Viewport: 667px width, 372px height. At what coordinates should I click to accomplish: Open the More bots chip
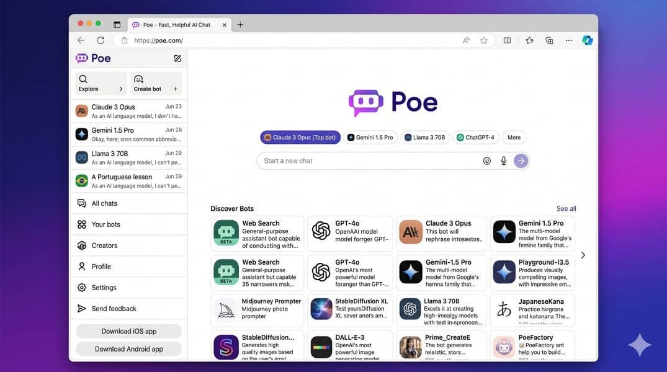click(514, 137)
